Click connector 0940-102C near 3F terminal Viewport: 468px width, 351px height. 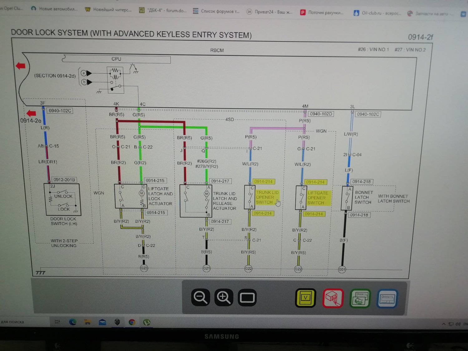(x=60, y=110)
